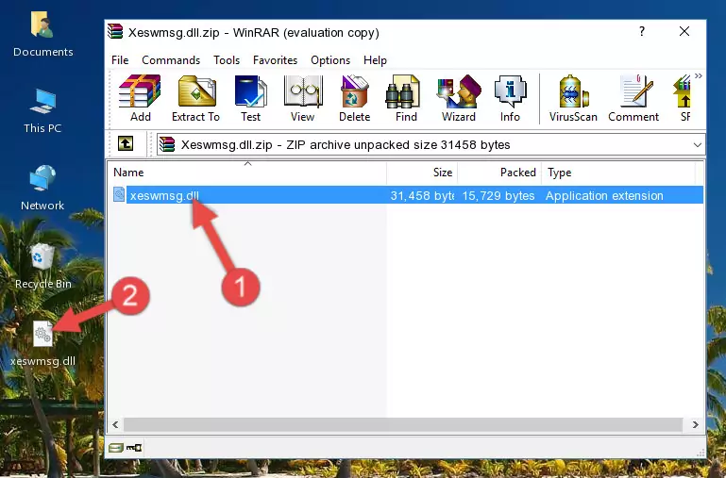The width and height of the screenshot is (726, 478).
Task: Click the key password icon in status bar
Action: tap(134, 448)
